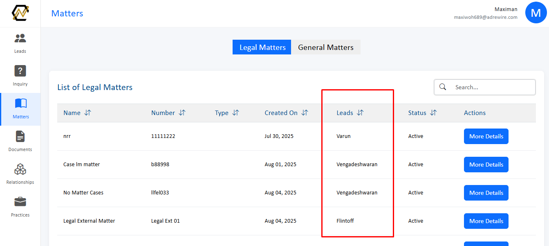Open the Inquiry question mark icon
Viewport: 549px width, 246px height.
(x=20, y=71)
